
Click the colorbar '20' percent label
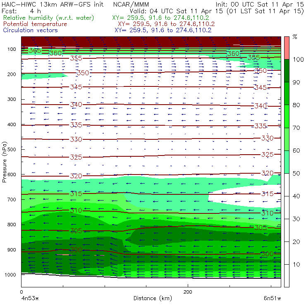tap(296, 241)
